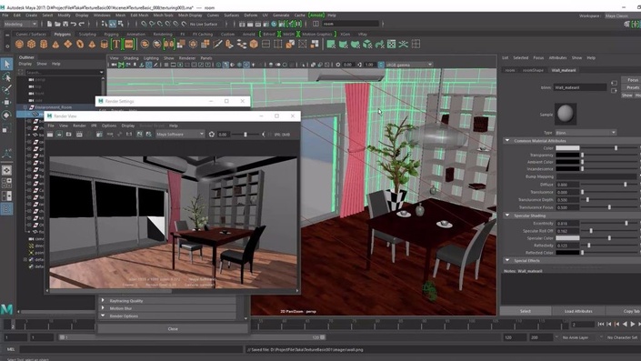Click the Close button in Render Settings
The image size is (641, 361).
tap(173, 328)
